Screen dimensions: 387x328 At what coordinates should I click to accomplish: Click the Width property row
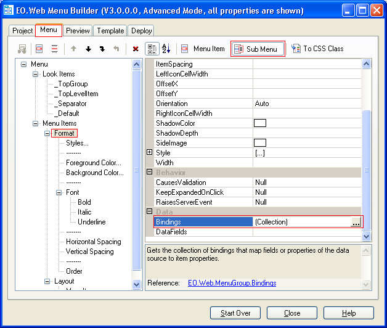point(258,163)
